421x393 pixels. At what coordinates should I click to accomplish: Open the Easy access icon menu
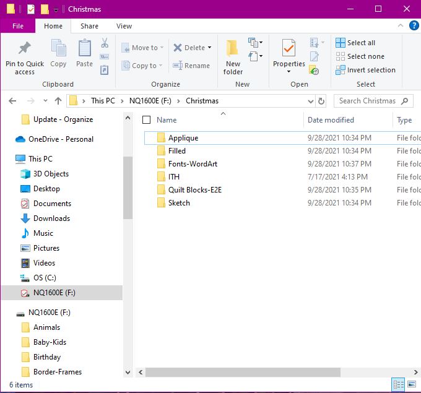pyautogui.click(x=255, y=56)
